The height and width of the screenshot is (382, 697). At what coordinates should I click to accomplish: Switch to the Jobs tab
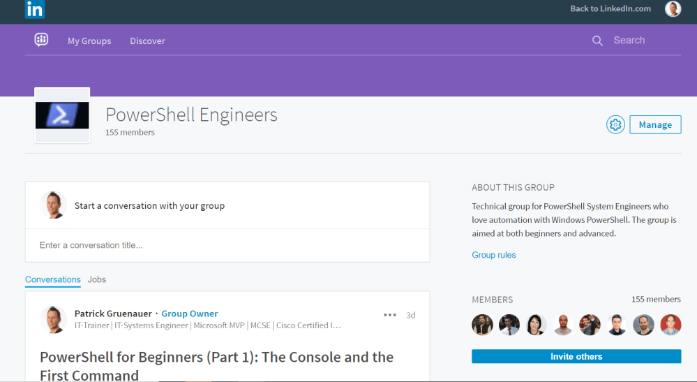(x=97, y=279)
